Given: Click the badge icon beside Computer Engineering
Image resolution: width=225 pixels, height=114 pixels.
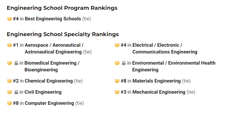Looking at the screenshot, I should (9, 103).
